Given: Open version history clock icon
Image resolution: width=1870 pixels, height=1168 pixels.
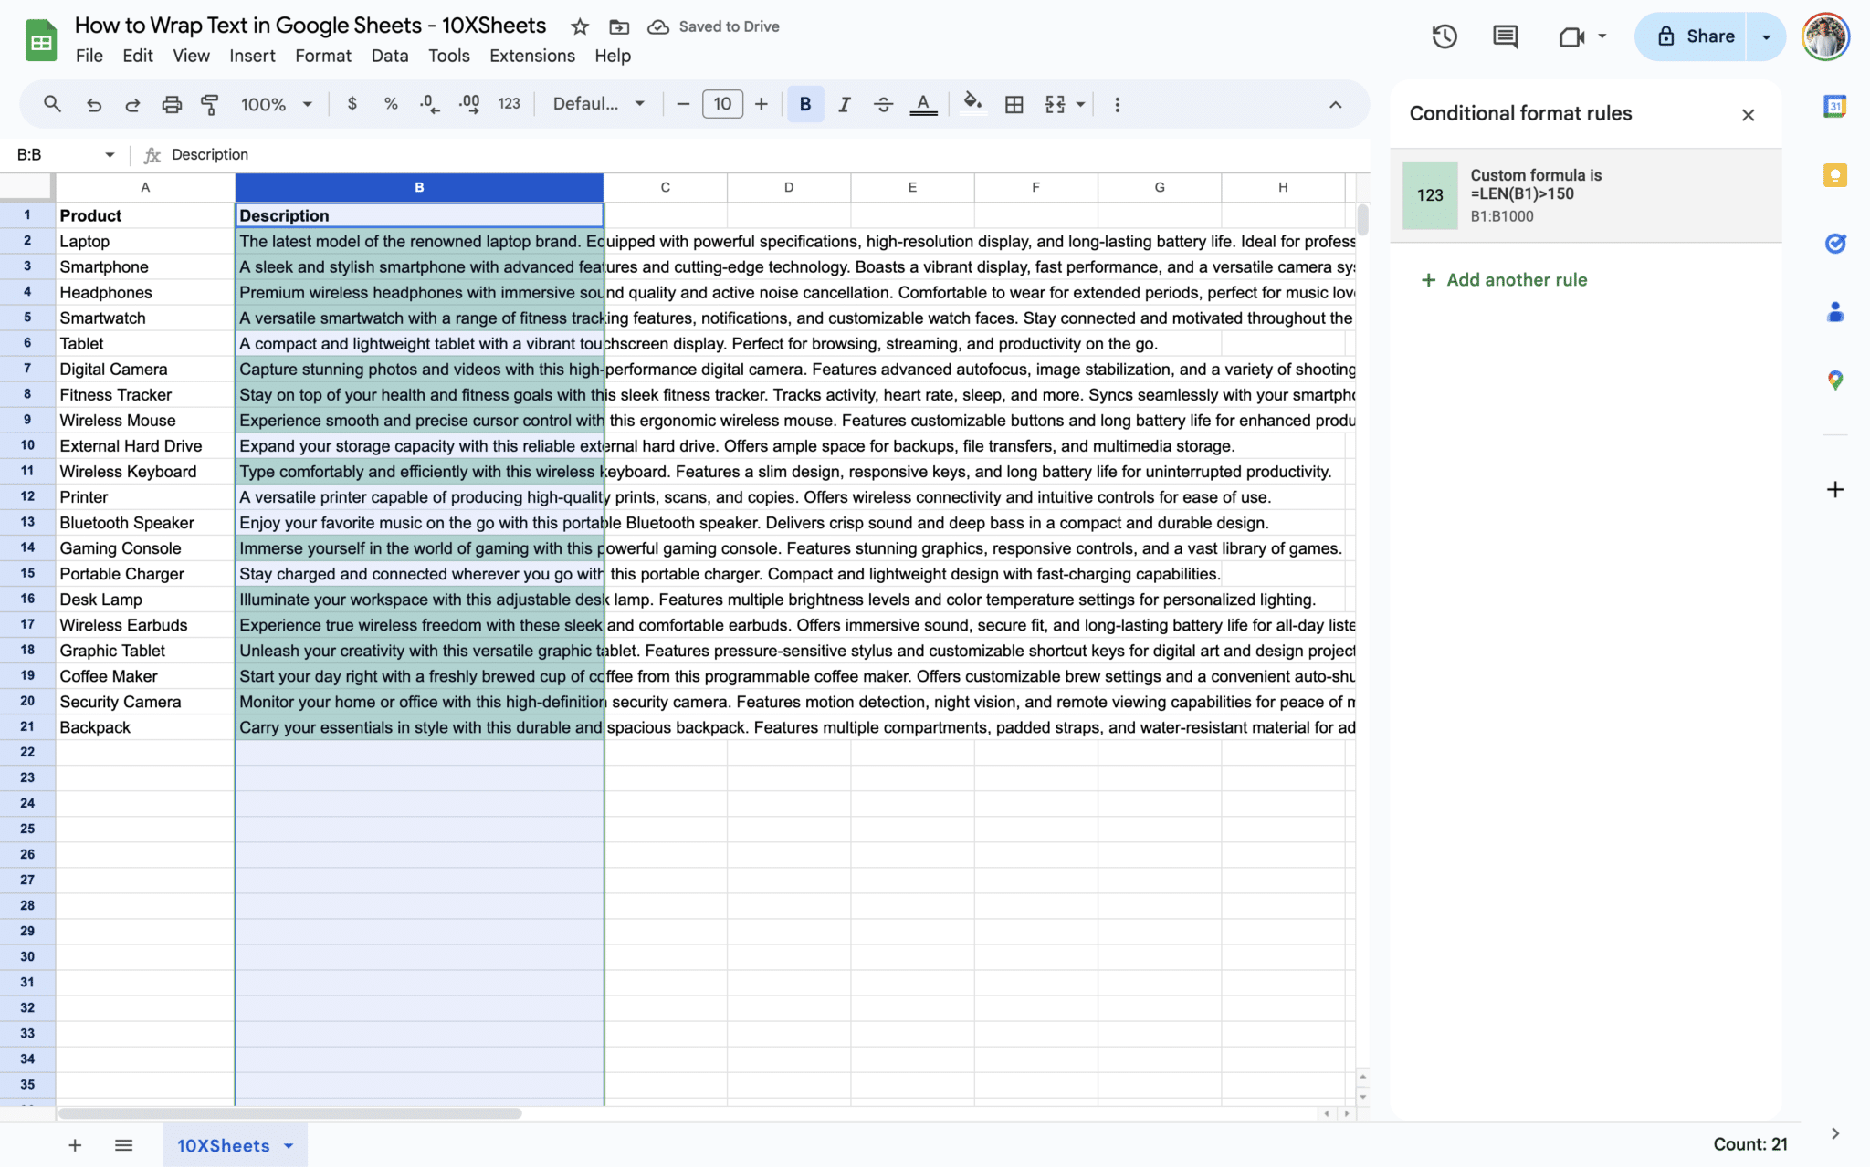Looking at the screenshot, I should [x=1444, y=36].
